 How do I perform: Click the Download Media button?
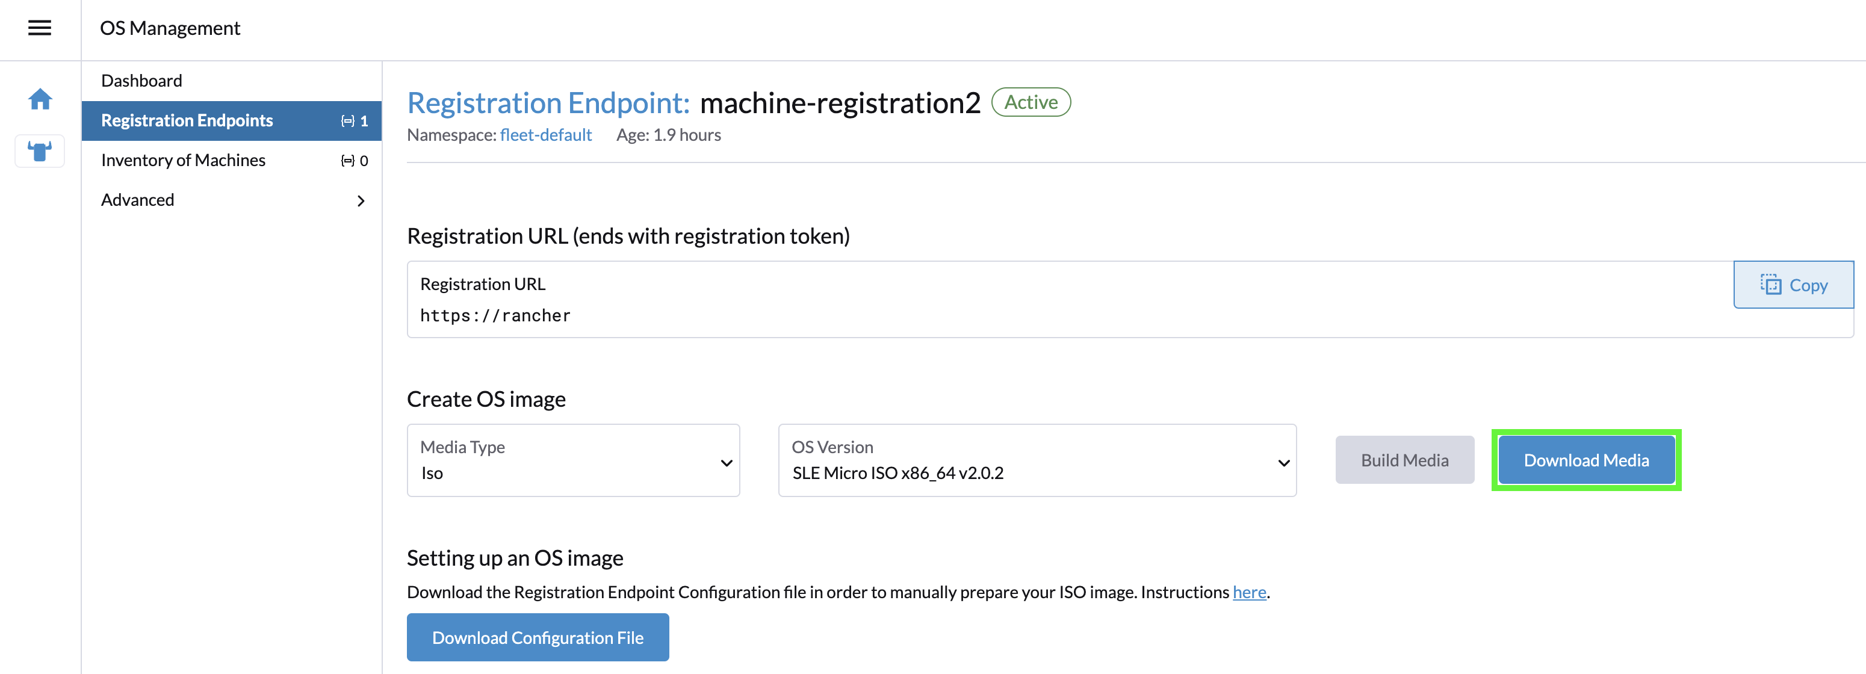[x=1586, y=460]
